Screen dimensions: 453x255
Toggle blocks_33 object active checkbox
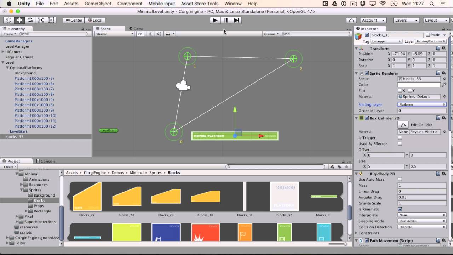[367, 35]
